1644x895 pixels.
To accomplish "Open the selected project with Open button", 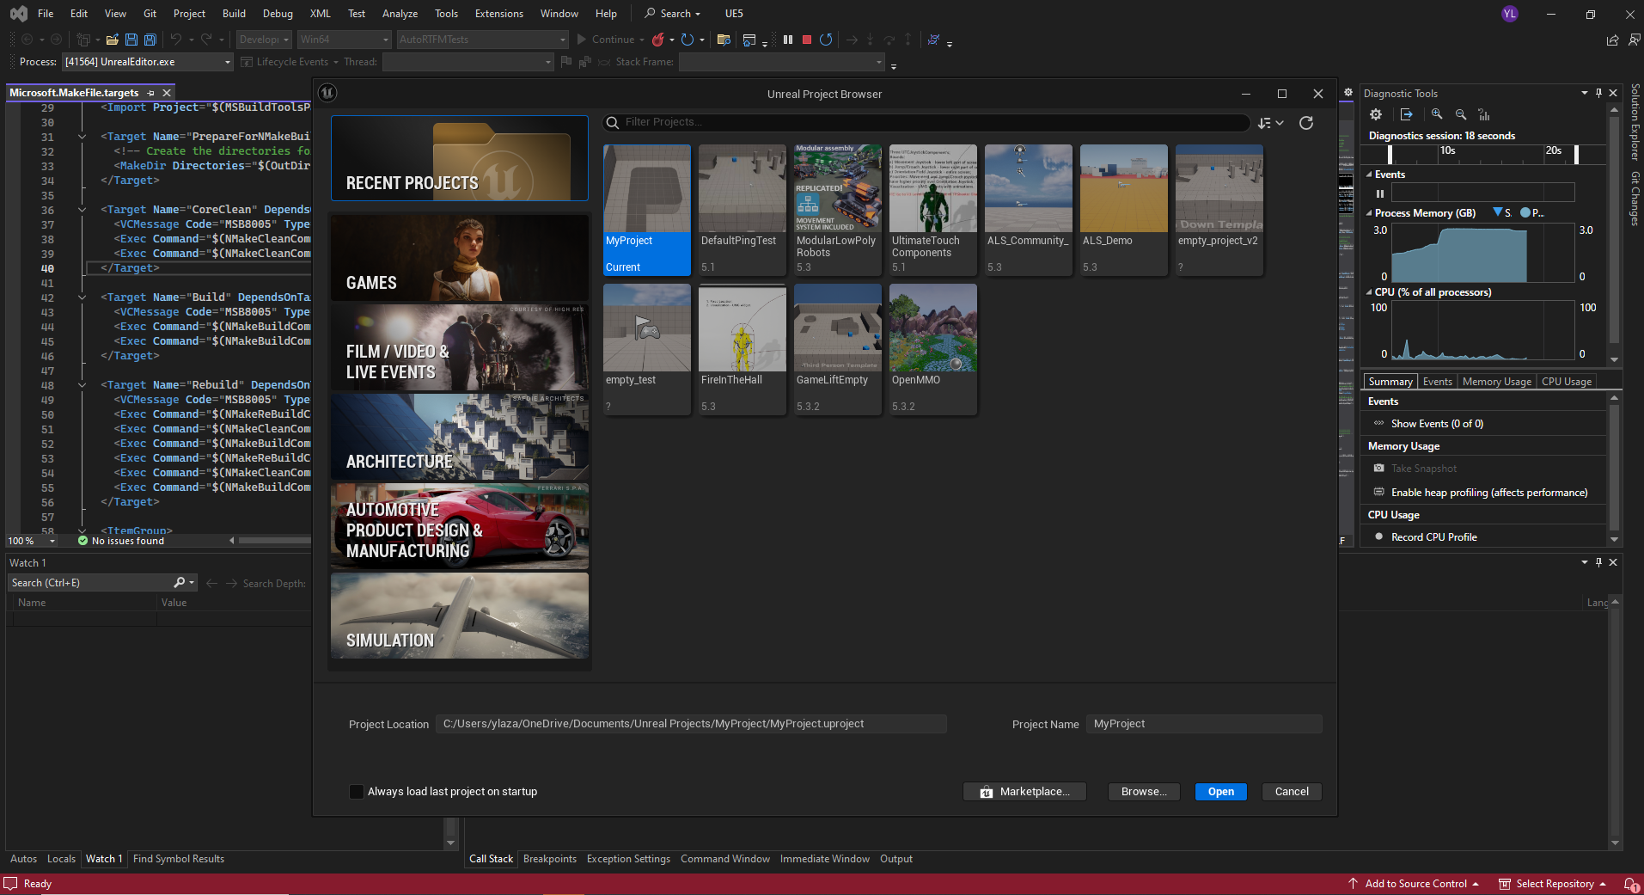I will (1220, 792).
